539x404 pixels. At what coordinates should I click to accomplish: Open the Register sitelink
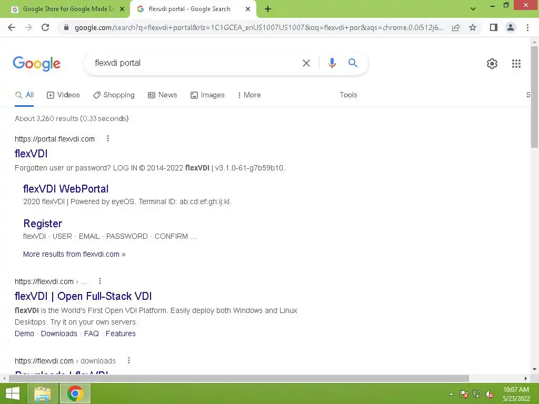point(43,224)
